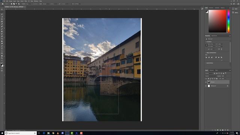Image resolution: width=240 pixels, height=135 pixels.
Task: Select the Pen tool
Action: [x=2, y=46]
